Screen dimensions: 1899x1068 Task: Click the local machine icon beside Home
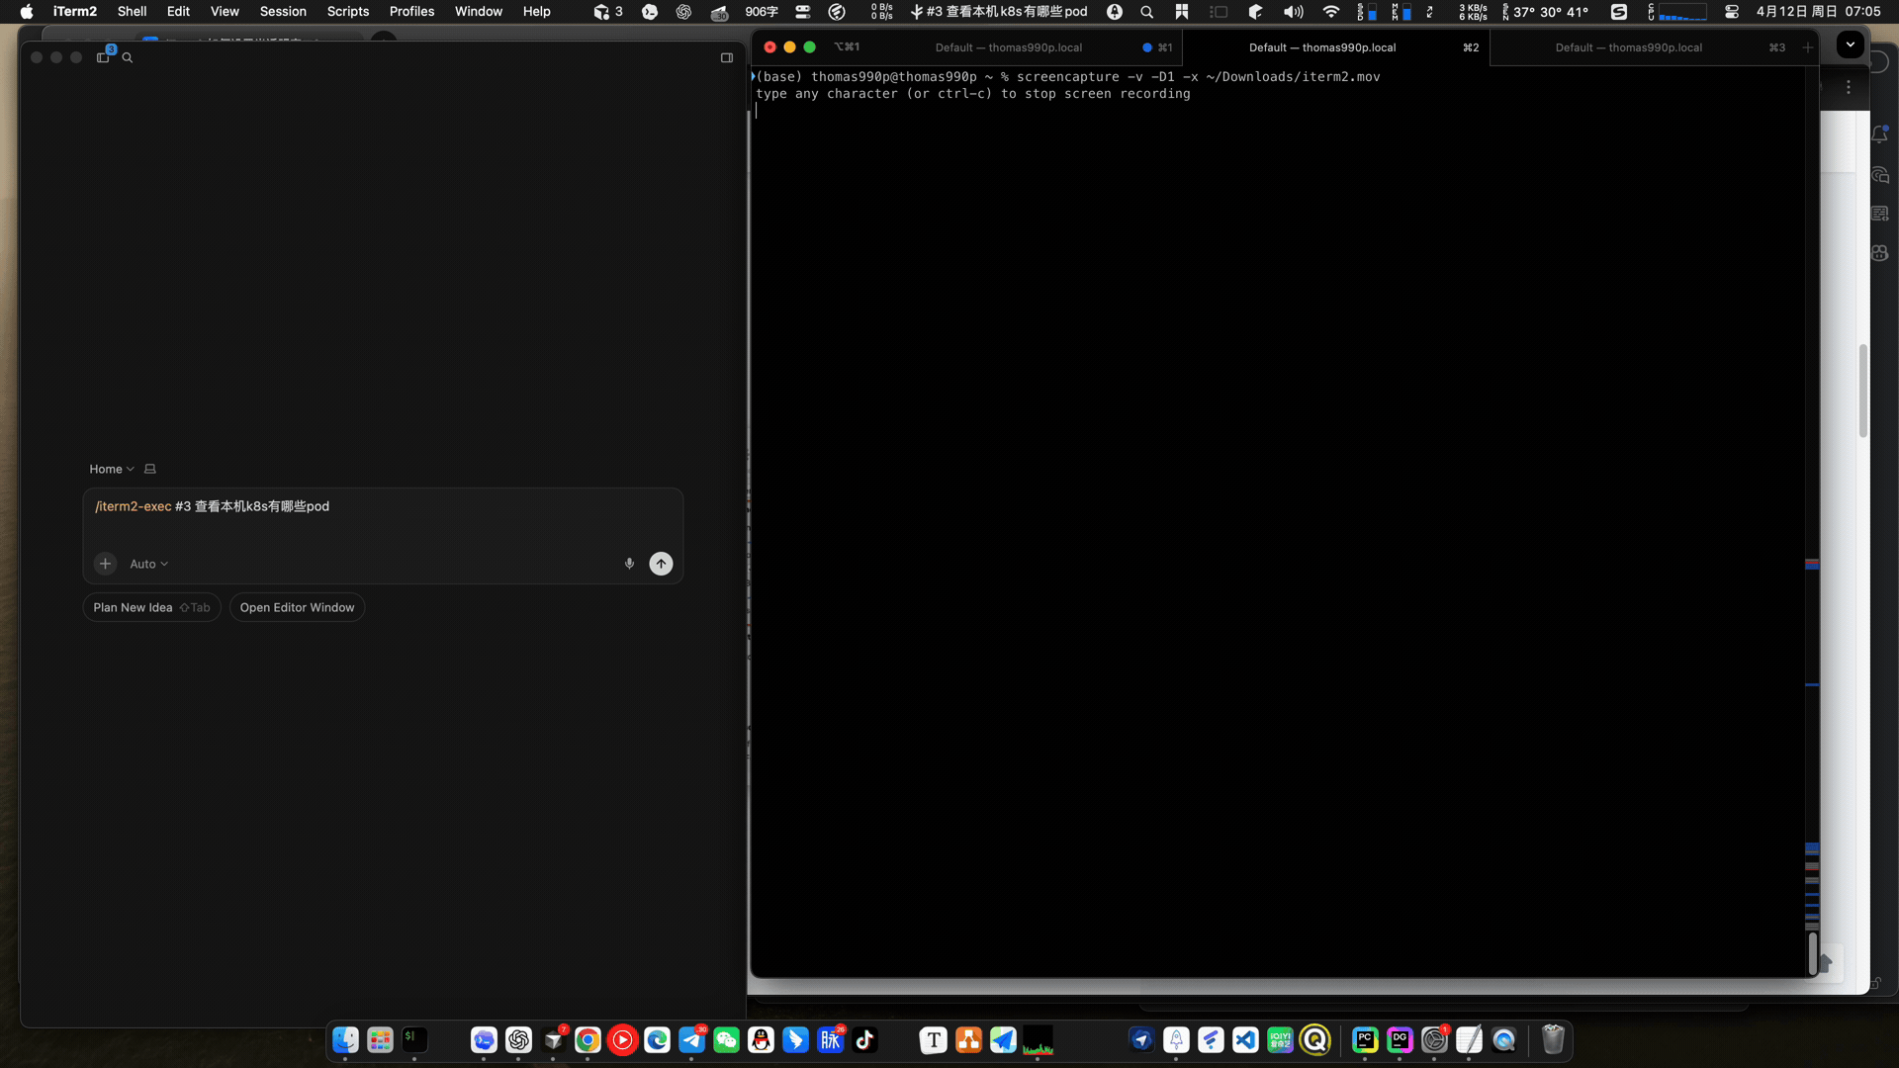(x=150, y=469)
